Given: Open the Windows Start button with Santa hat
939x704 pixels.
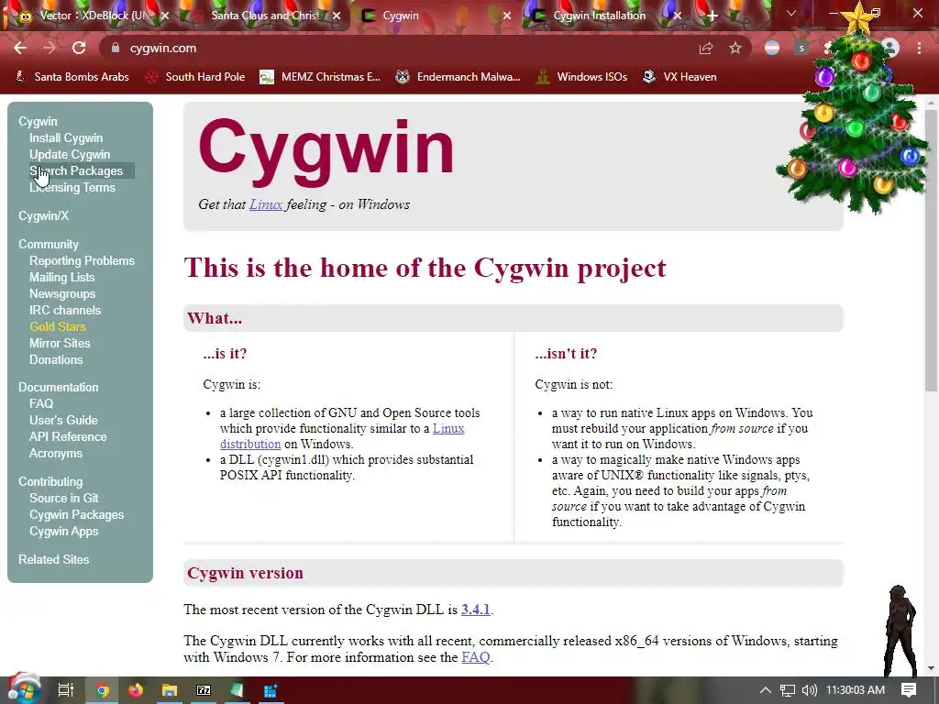Looking at the screenshot, I should (23, 689).
